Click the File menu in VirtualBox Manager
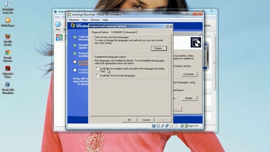The width and height of the screenshot is (270, 152). click(57, 17)
